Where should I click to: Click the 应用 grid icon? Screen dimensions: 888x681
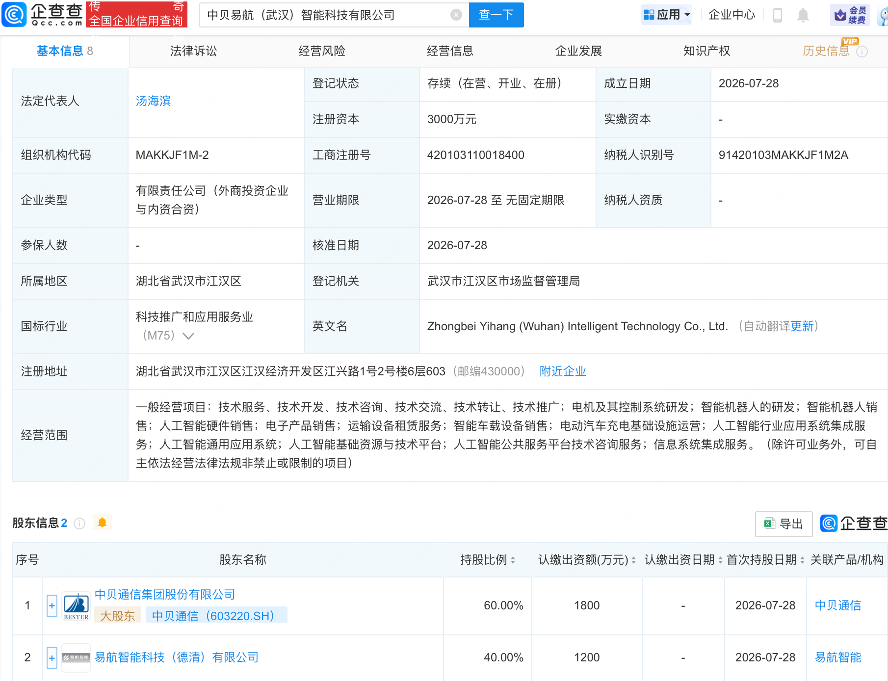tap(649, 15)
